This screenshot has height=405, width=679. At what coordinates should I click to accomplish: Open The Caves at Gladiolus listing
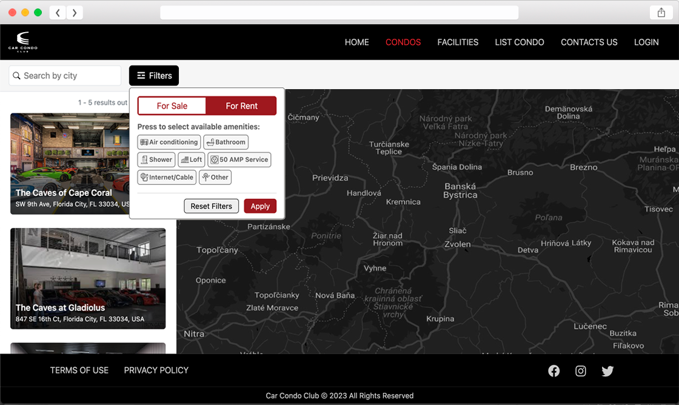88,278
